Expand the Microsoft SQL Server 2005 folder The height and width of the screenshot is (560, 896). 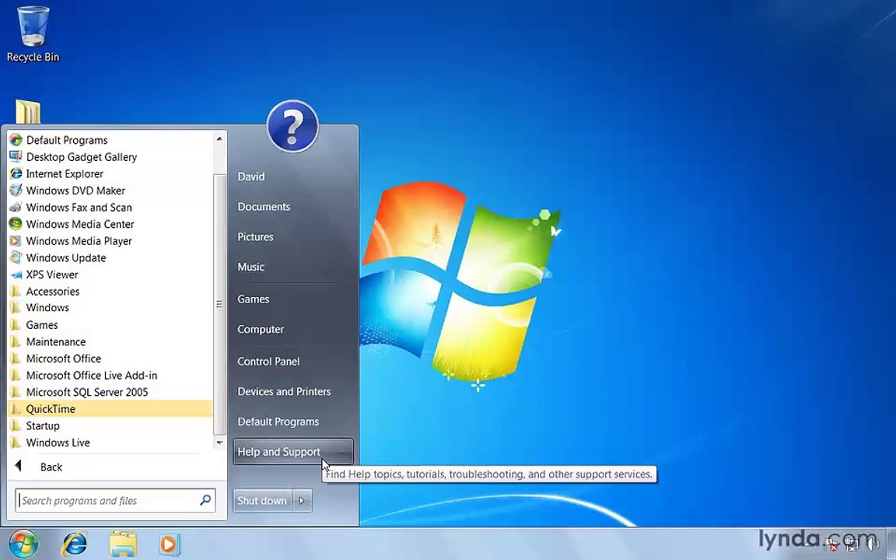click(x=110, y=392)
